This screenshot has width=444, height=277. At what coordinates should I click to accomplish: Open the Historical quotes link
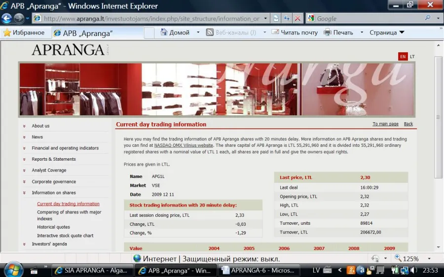click(53, 227)
